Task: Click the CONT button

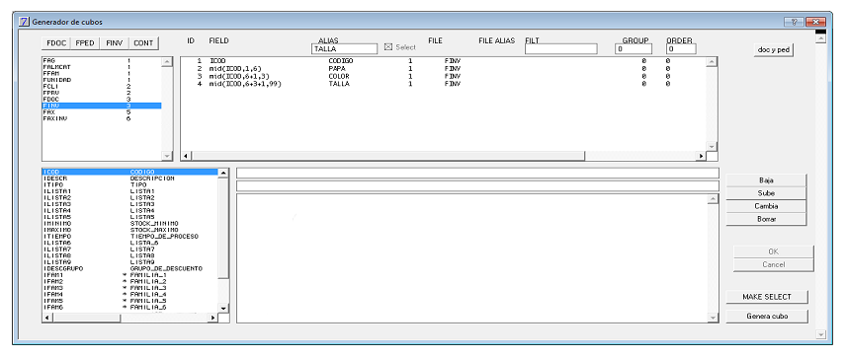Action: click(x=143, y=43)
